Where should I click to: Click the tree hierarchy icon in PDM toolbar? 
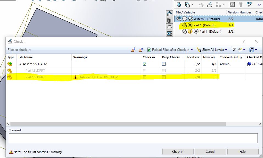coord(249,5)
